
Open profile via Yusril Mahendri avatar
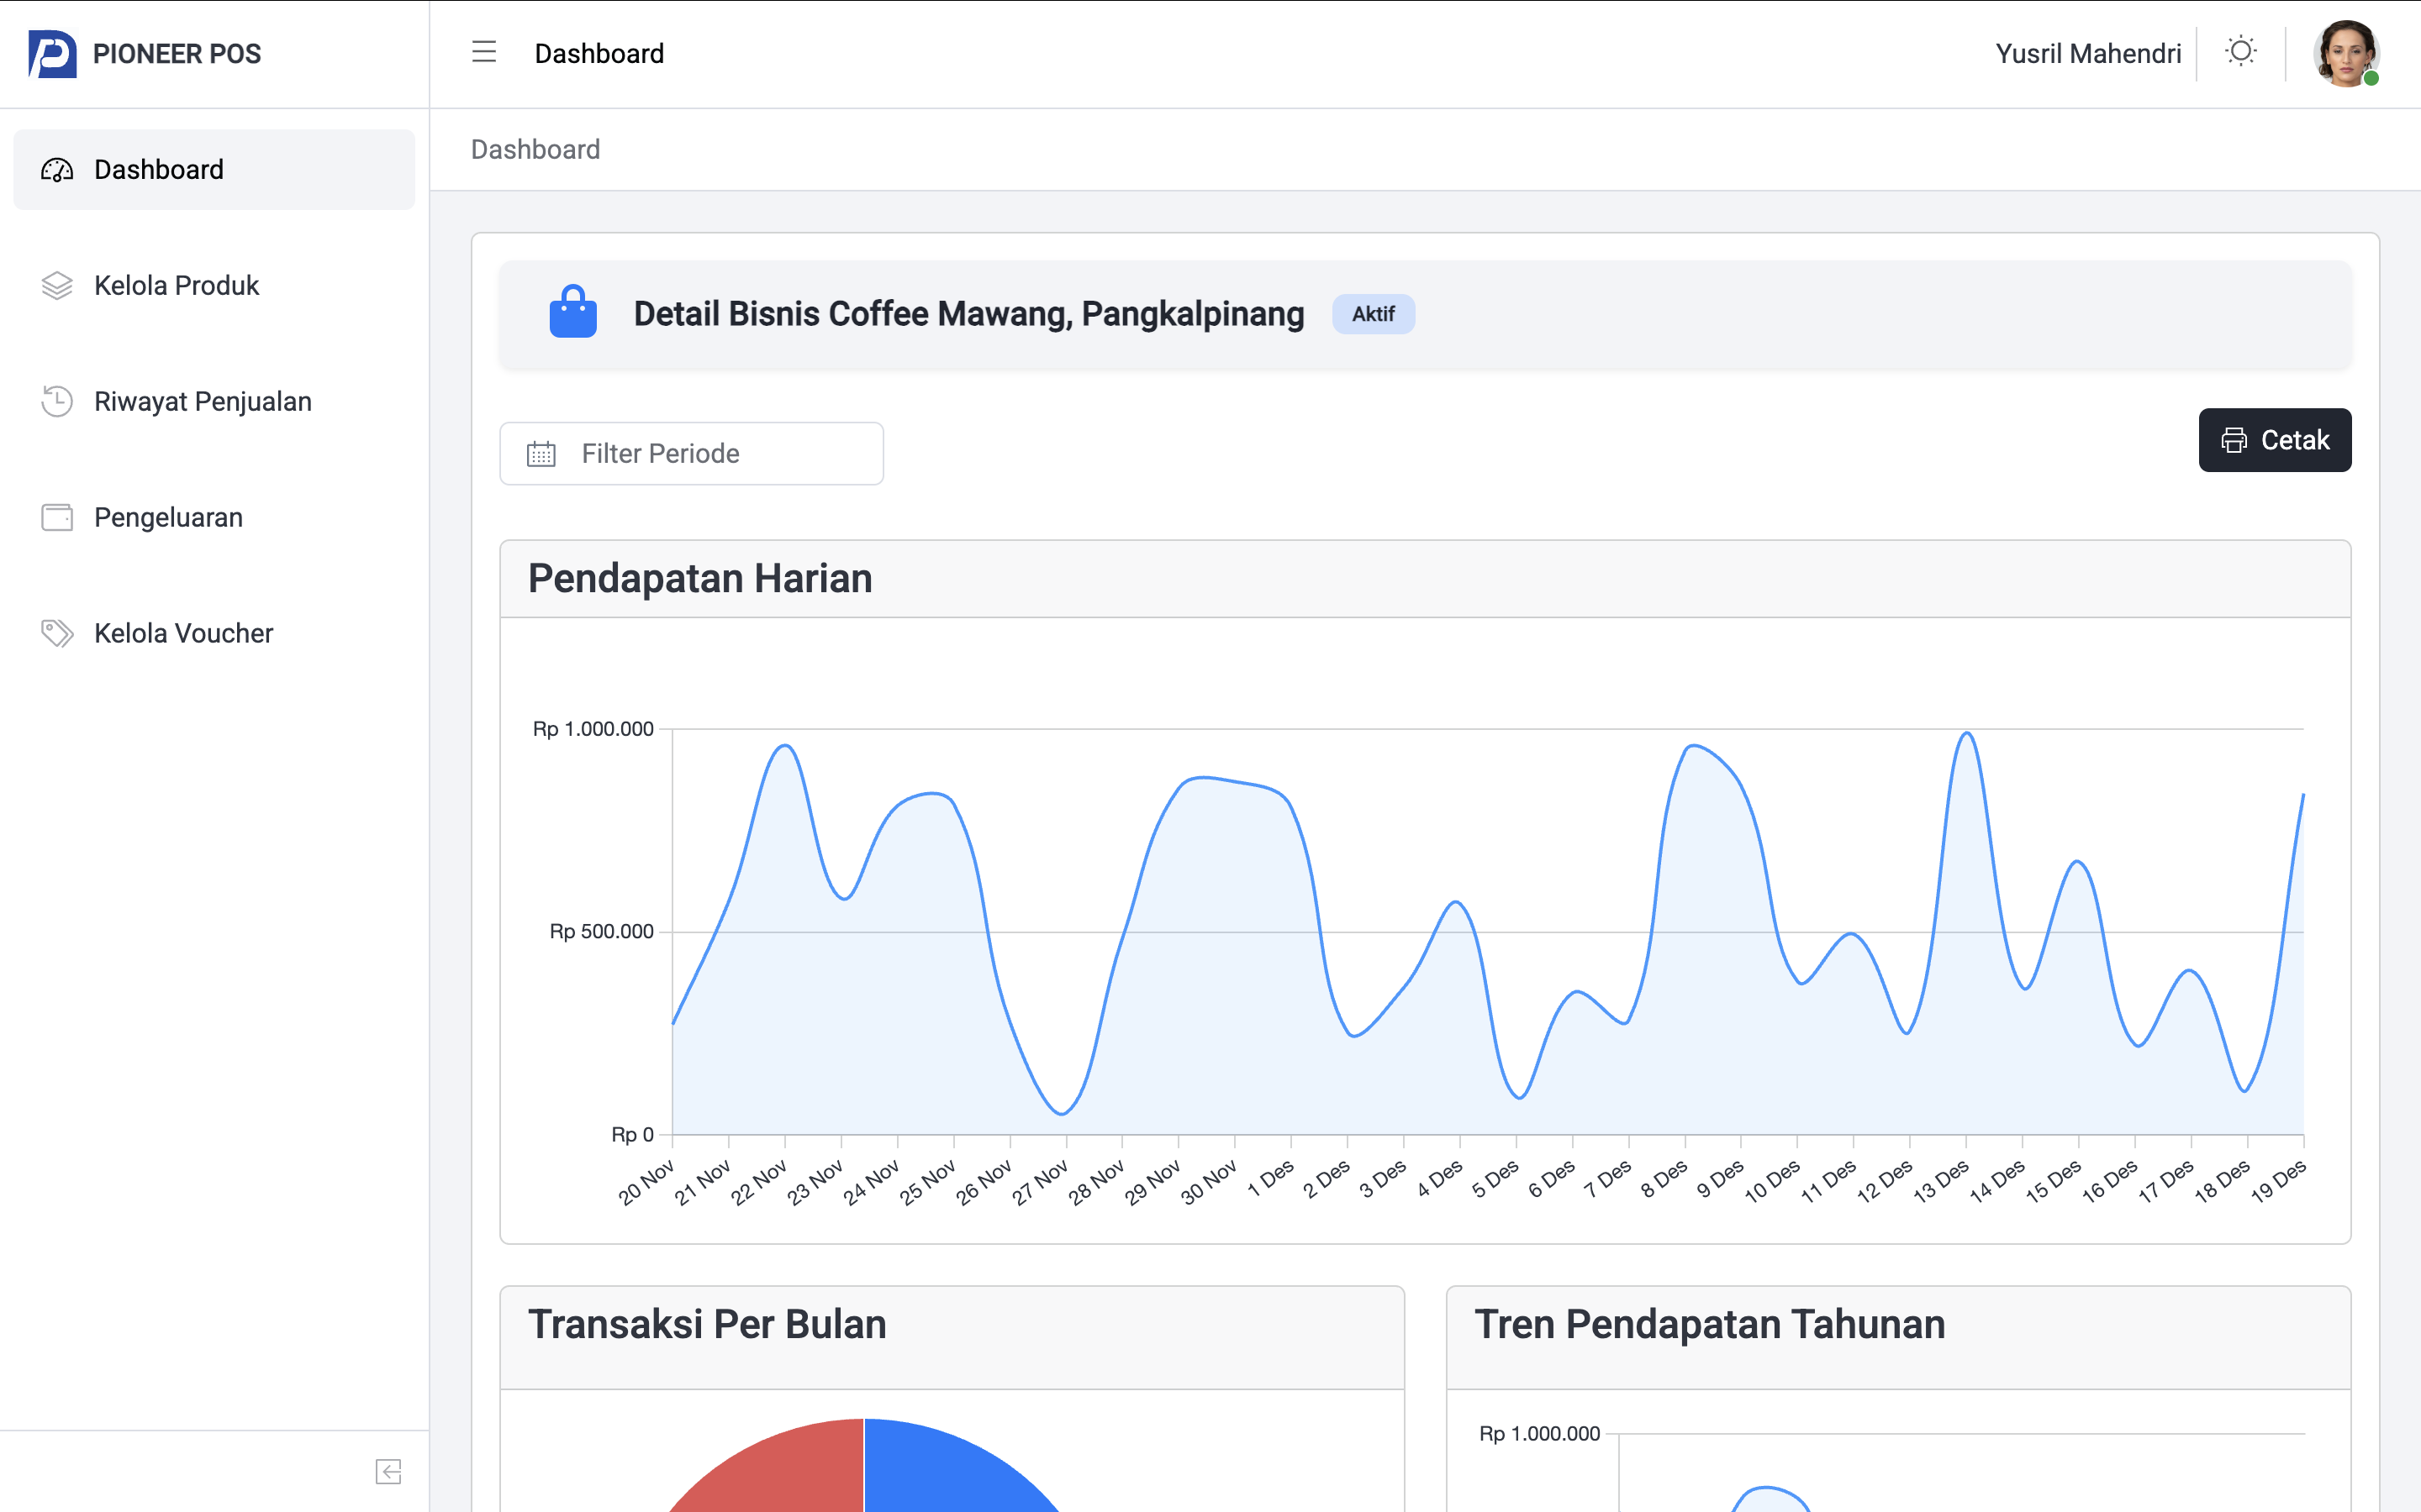[x=2347, y=52]
